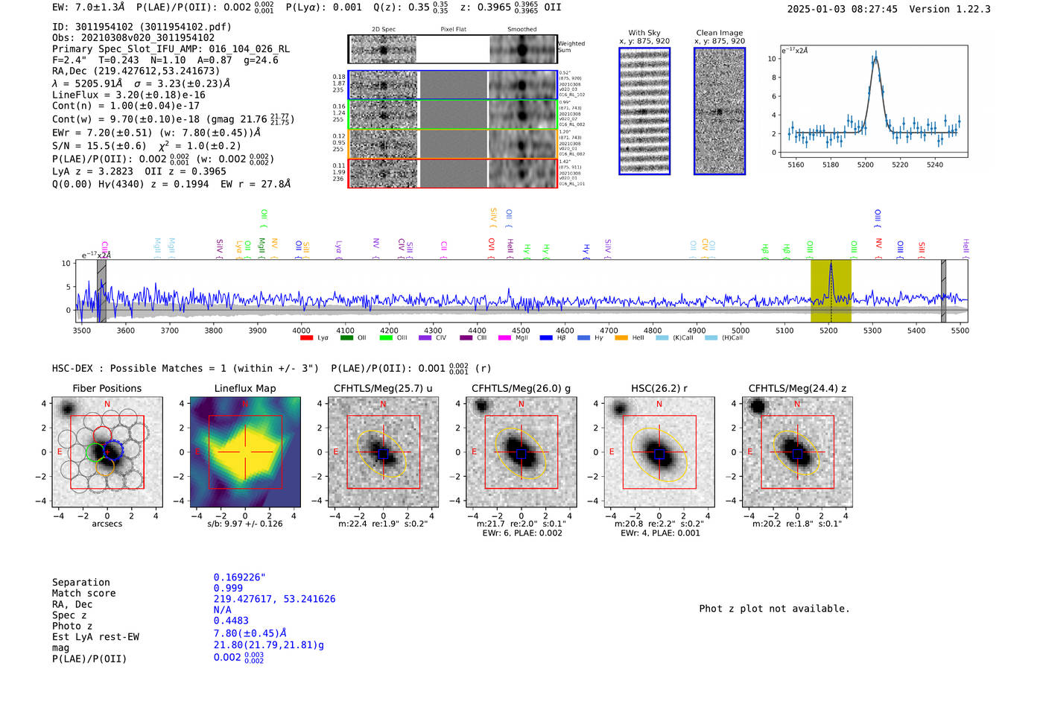This screenshot has height=710, width=1043.
Task: Click the Lyα red legend swatch
Action: (x=306, y=338)
